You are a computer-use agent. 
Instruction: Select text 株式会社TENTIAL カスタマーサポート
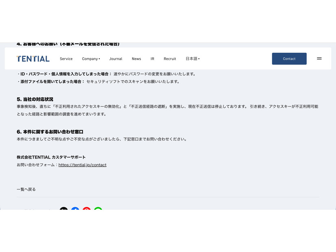[x=51, y=157]
